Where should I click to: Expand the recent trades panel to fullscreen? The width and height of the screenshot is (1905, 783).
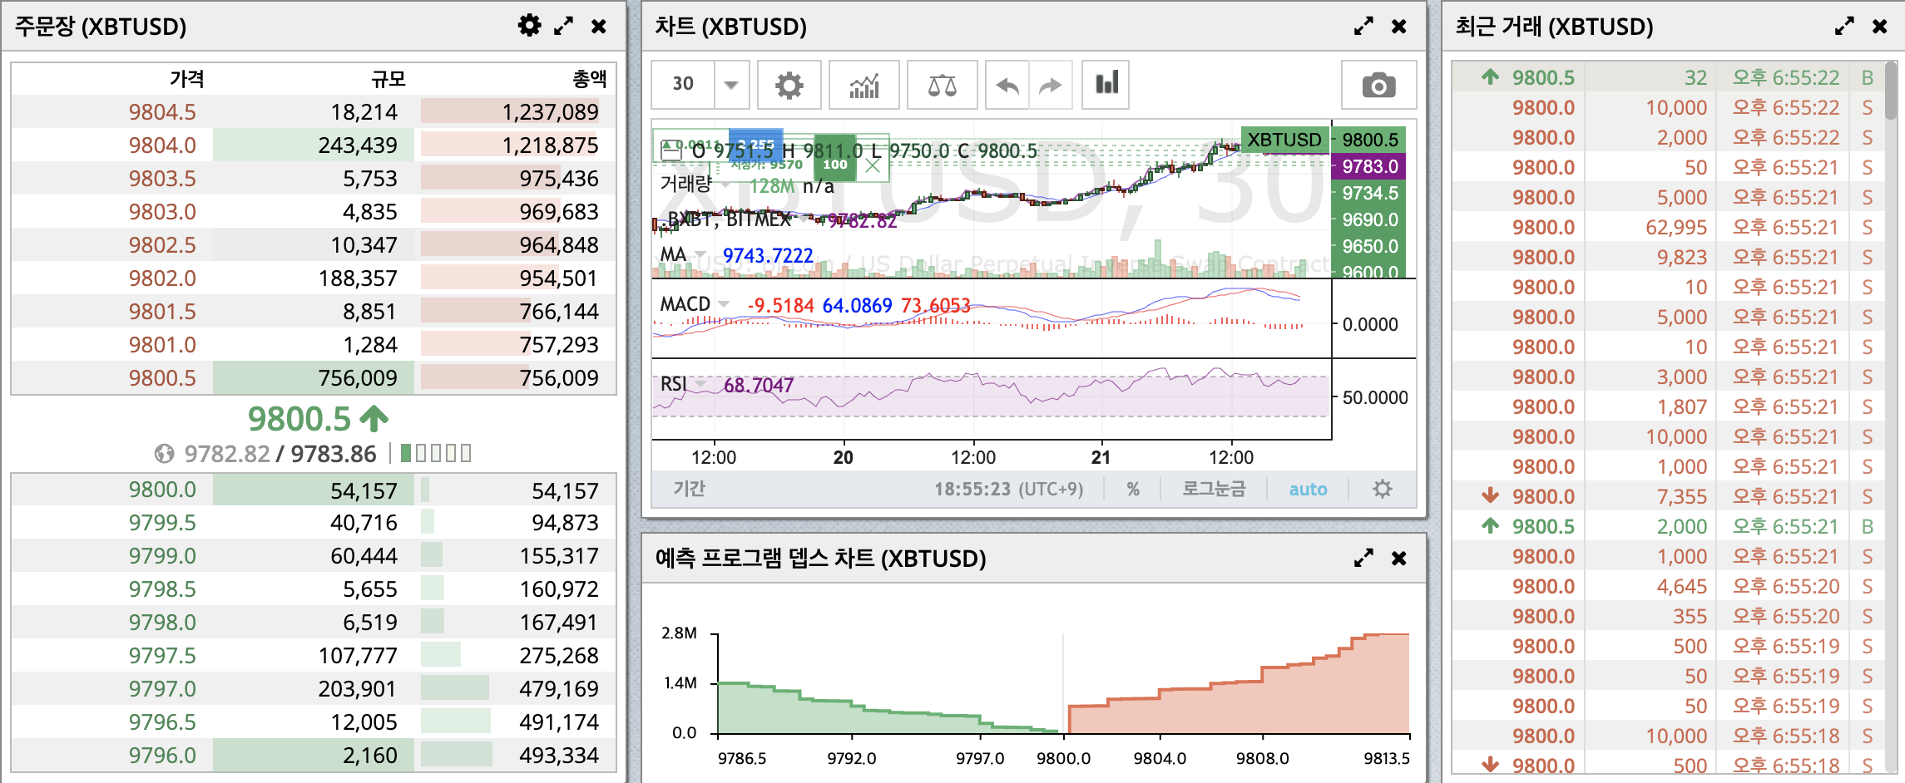[1844, 26]
